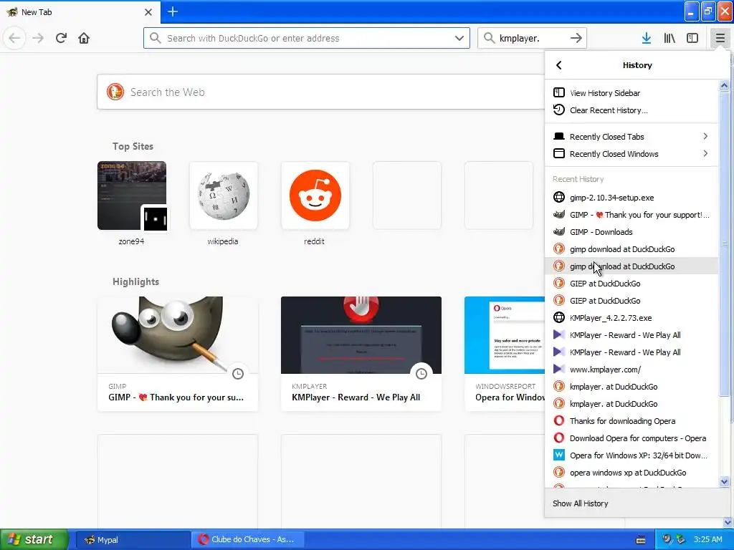
Task: Go to the home page
Action: pos(84,38)
